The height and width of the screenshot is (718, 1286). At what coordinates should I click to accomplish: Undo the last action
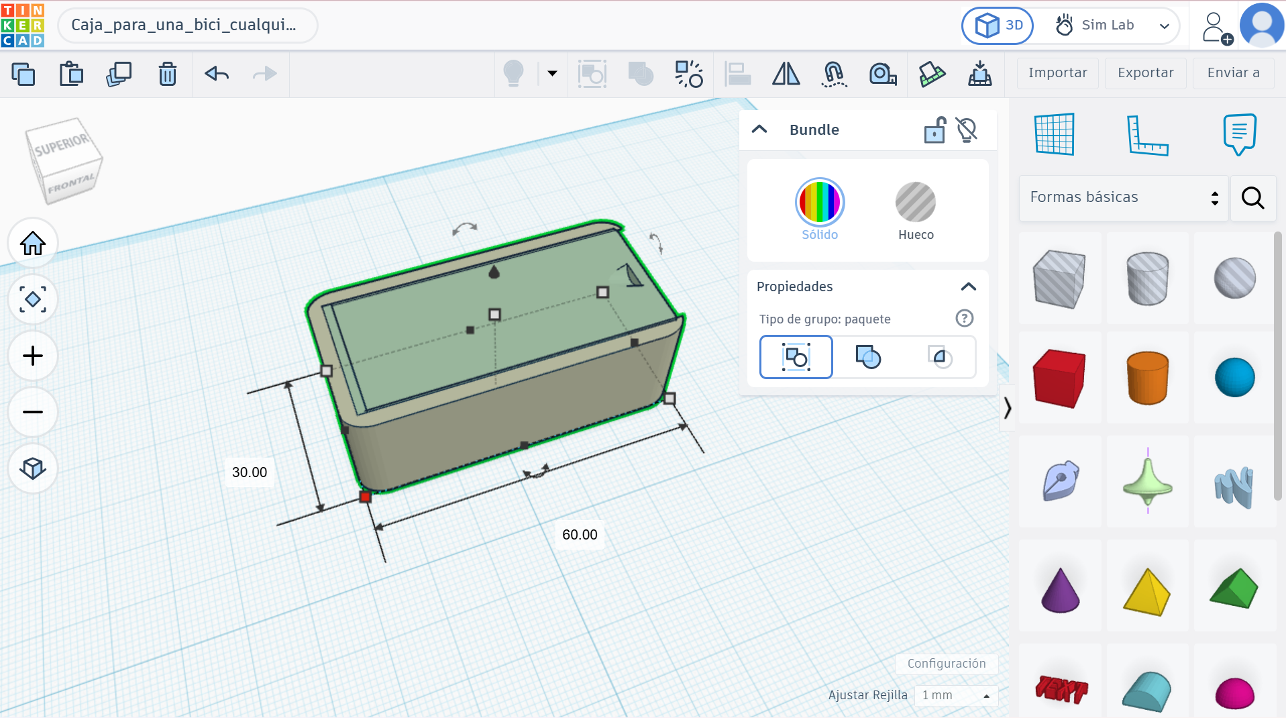[217, 74]
